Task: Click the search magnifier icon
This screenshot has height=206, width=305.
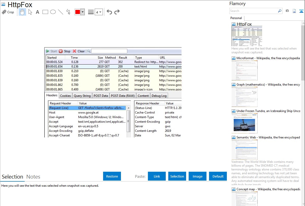Action: click(280, 11)
